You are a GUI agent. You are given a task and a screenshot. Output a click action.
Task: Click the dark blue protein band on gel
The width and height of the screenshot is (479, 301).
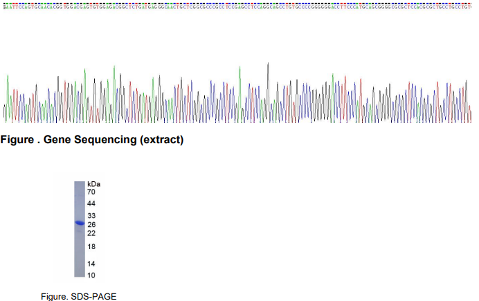80,223
